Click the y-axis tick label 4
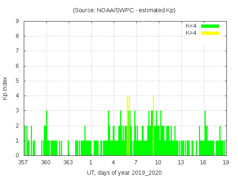The width and height of the screenshot is (238, 178). tap(17, 96)
